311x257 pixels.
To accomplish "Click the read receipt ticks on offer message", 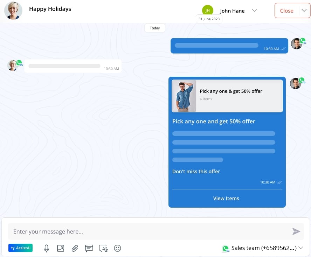I will [x=279, y=182].
